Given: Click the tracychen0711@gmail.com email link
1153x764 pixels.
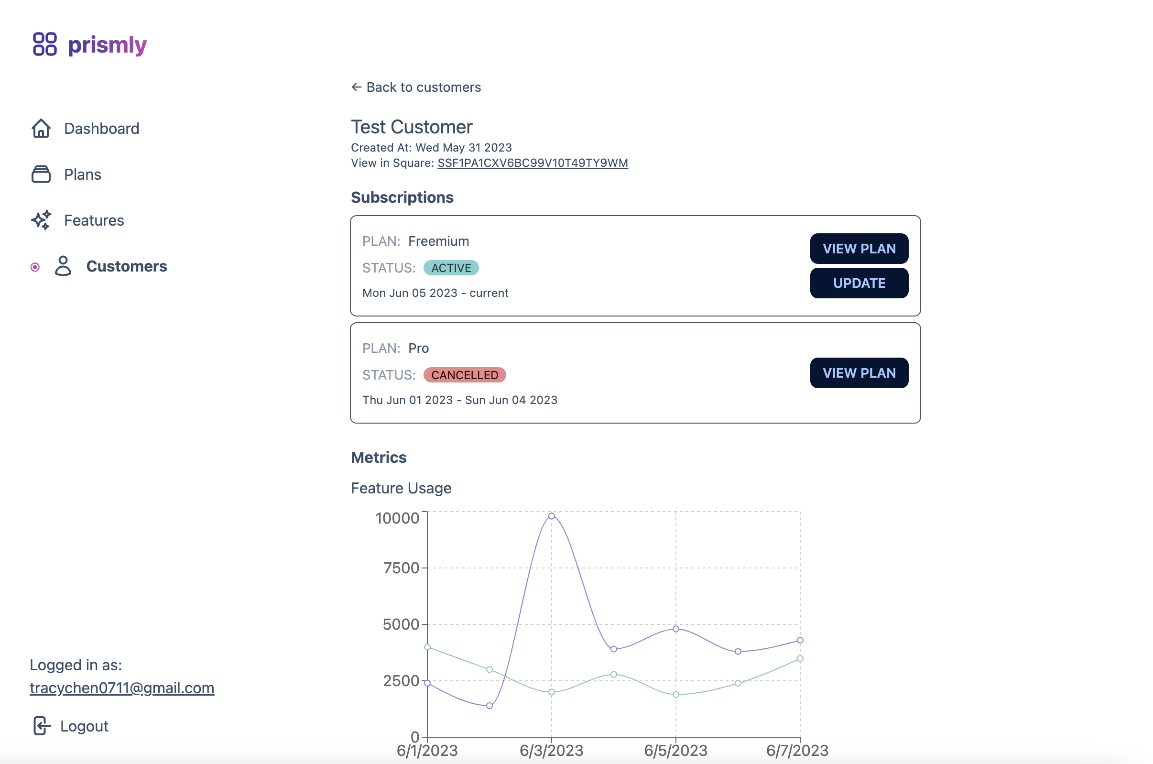Looking at the screenshot, I should point(122,688).
